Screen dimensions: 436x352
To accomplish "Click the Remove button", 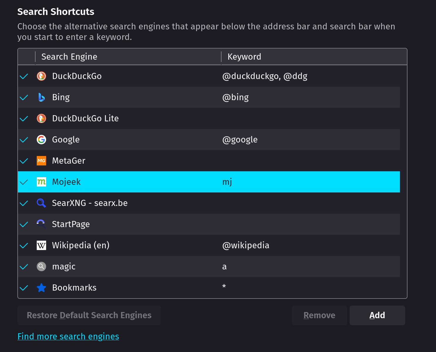I will point(319,315).
